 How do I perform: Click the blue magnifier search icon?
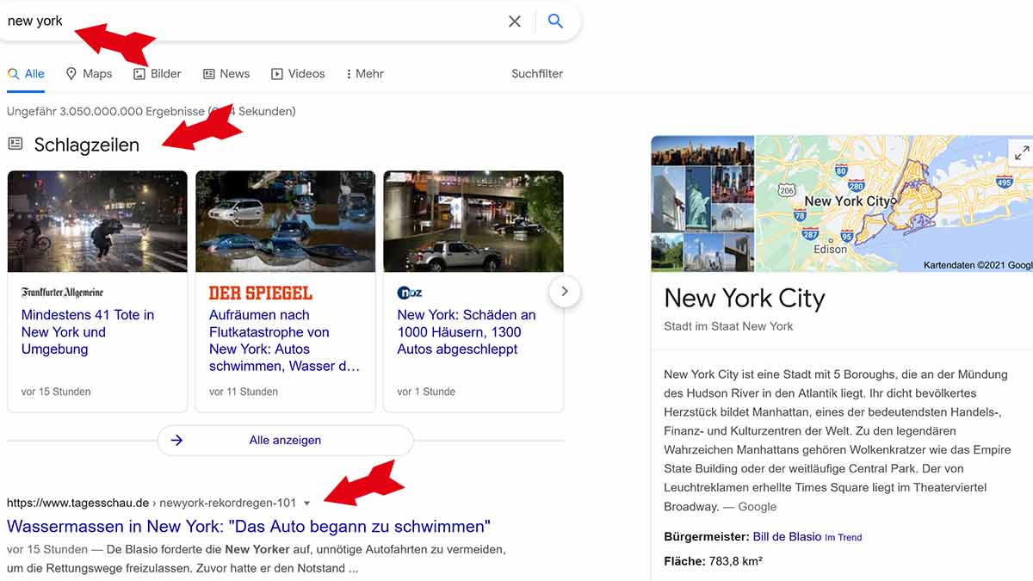556,22
